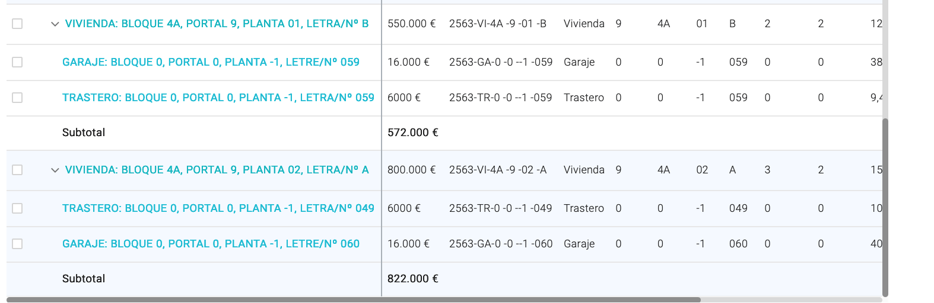Select the 572.000 € subtotal cell

413,133
